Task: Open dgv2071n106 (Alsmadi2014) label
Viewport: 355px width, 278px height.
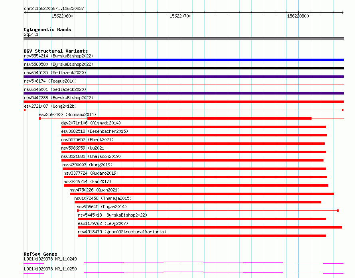Action: [x=91, y=123]
